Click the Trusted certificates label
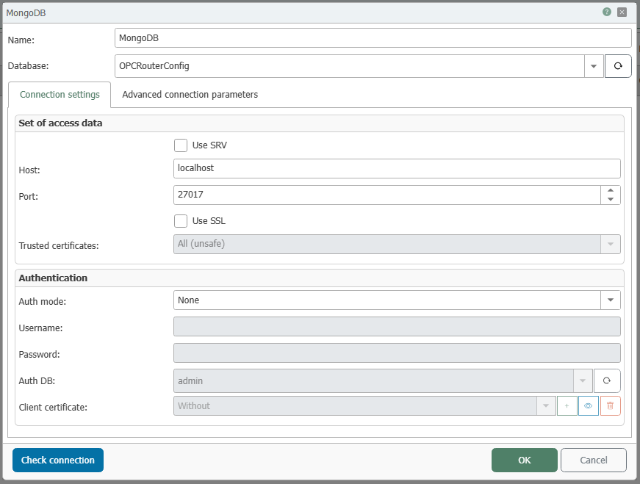The height and width of the screenshot is (484, 640). (59, 246)
